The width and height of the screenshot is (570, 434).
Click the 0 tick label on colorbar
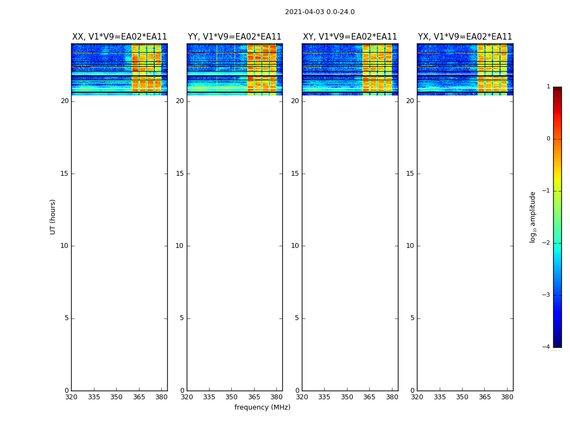pos(548,139)
